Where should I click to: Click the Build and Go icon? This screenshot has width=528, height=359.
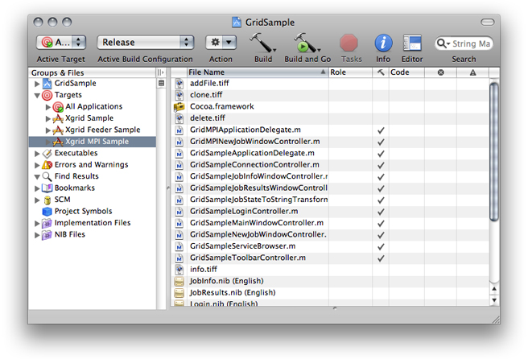coord(307,43)
